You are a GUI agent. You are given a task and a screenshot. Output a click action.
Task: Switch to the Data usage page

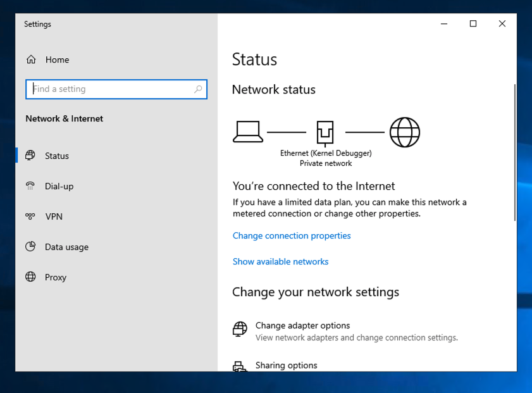click(66, 247)
